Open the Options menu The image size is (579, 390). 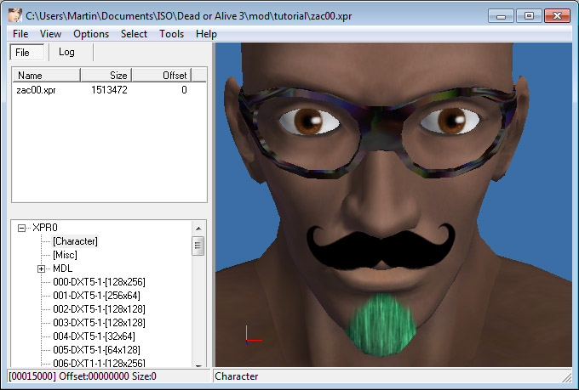click(x=91, y=34)
